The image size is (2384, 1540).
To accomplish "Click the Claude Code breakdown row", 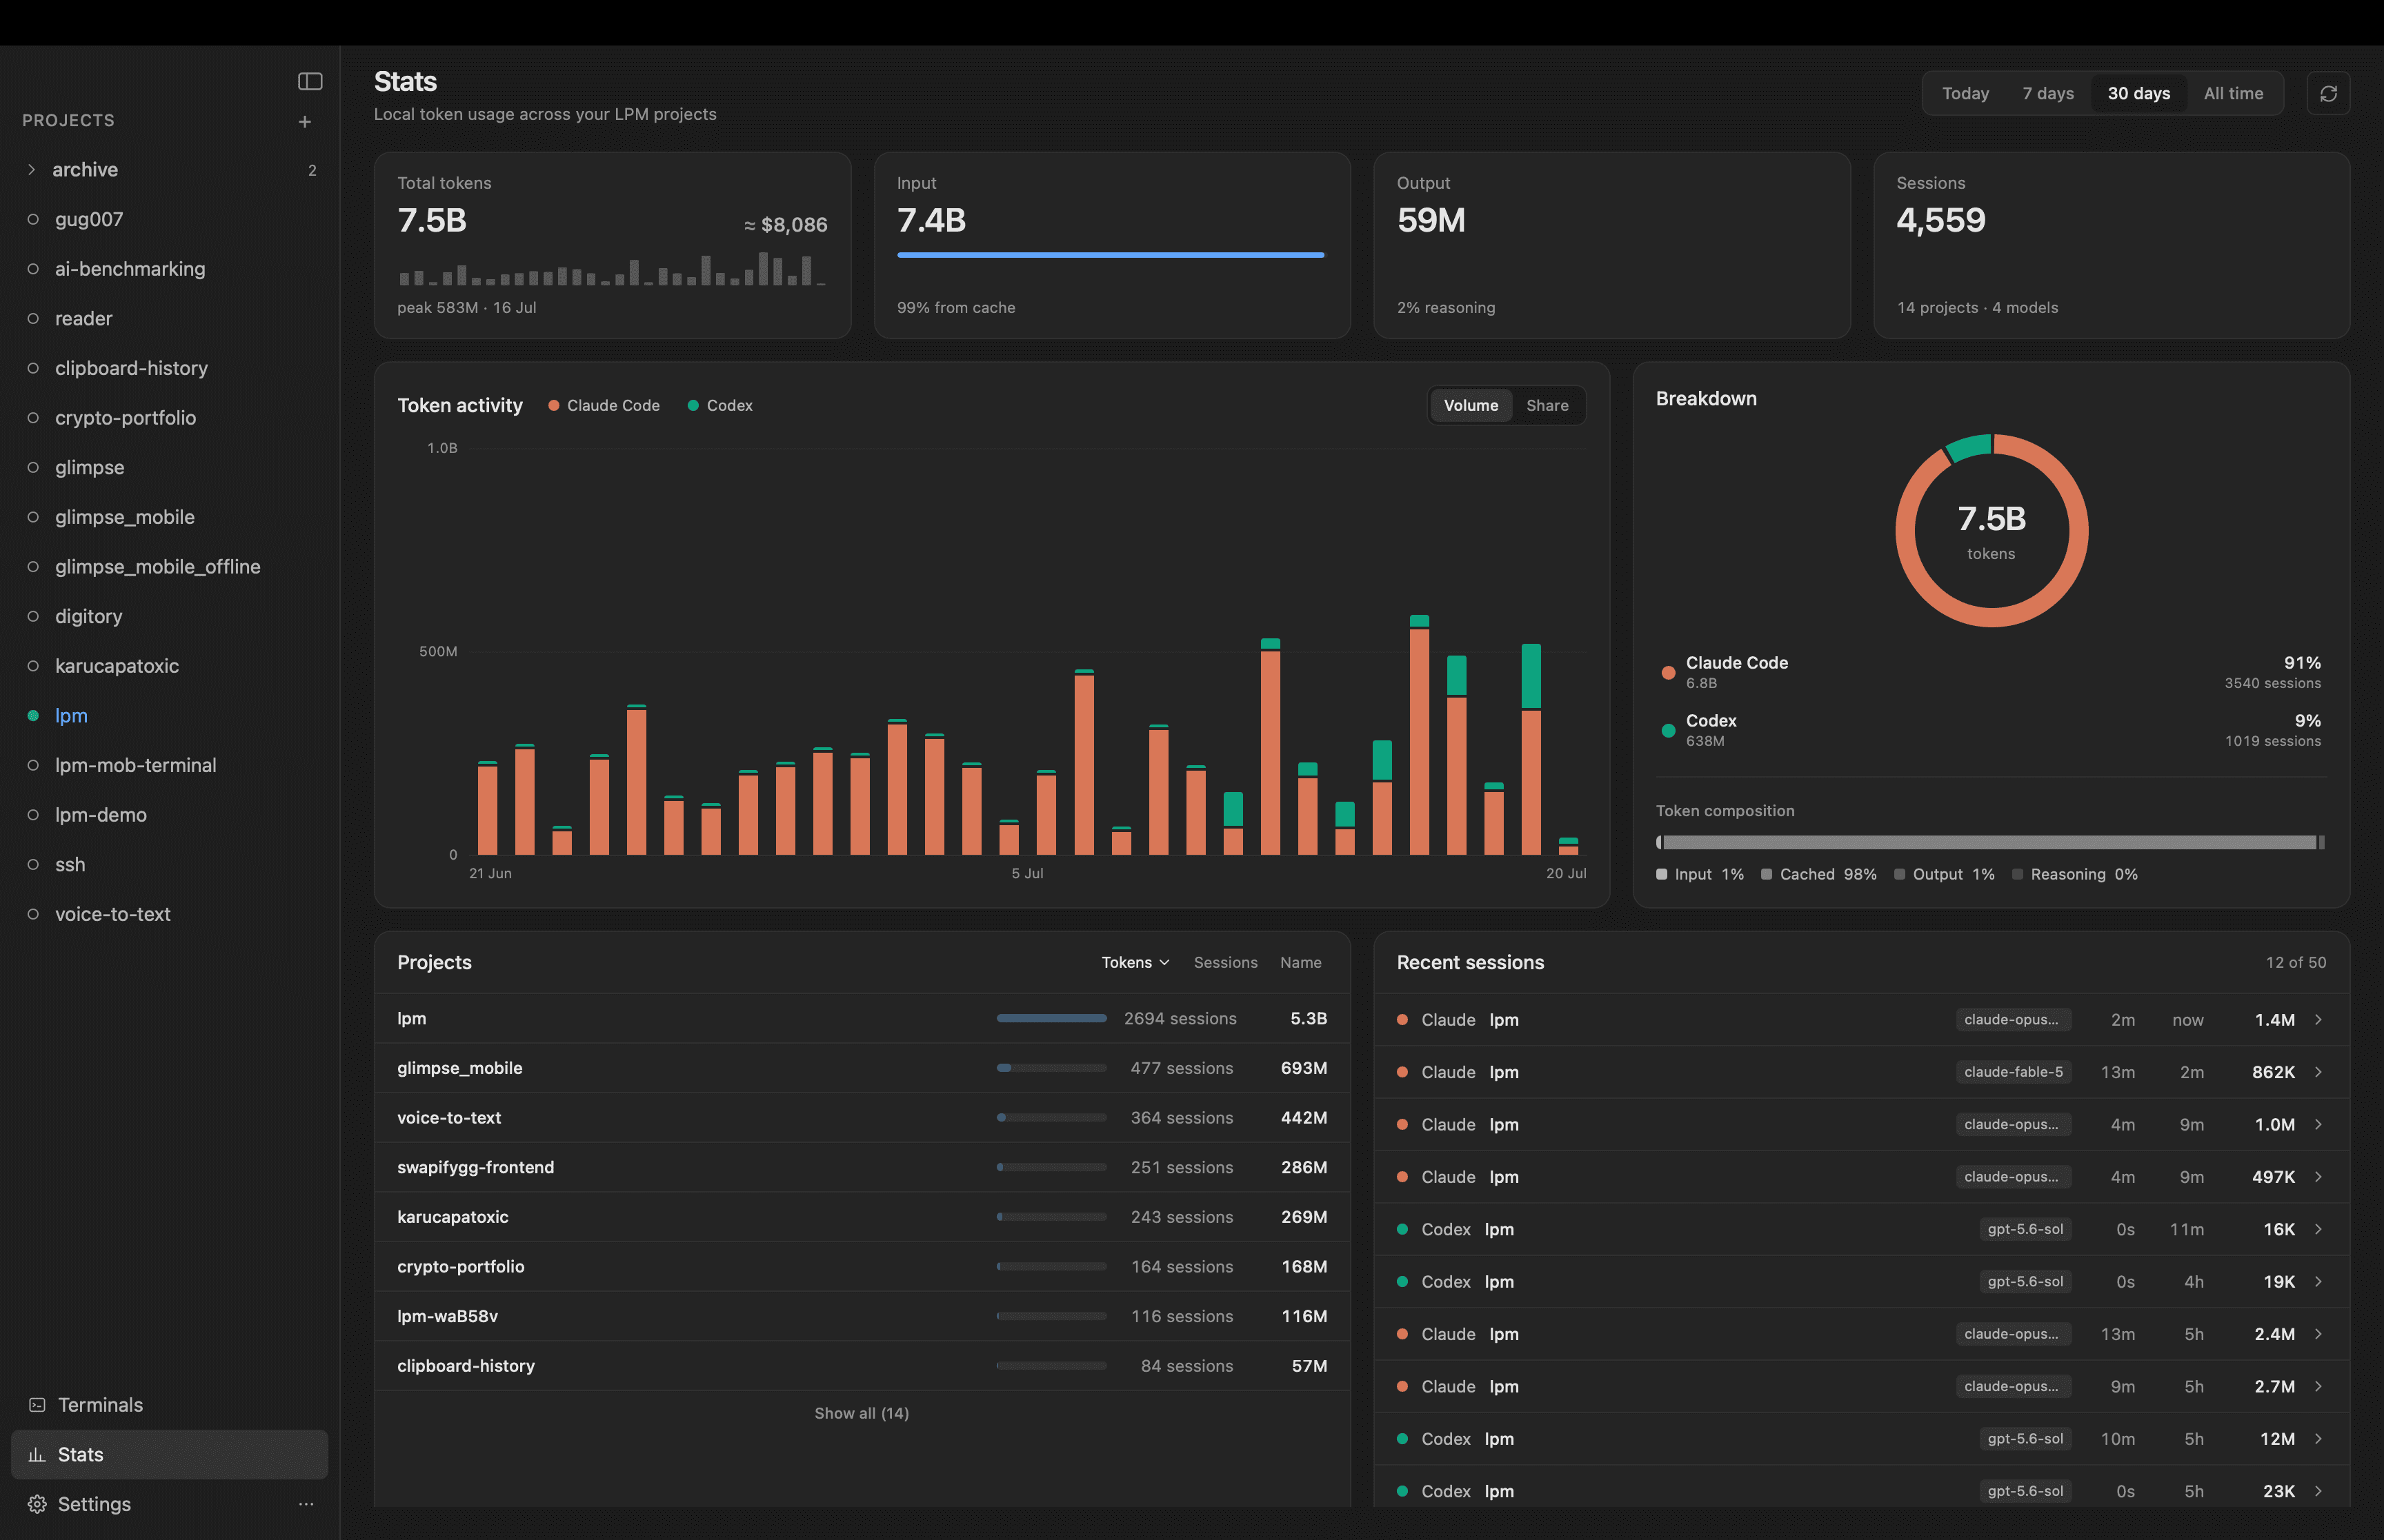I will [1990, 672].
